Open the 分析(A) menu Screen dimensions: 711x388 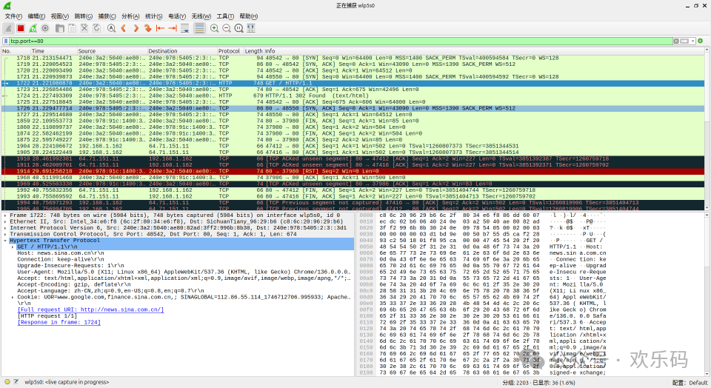click(x=130, y=16)
